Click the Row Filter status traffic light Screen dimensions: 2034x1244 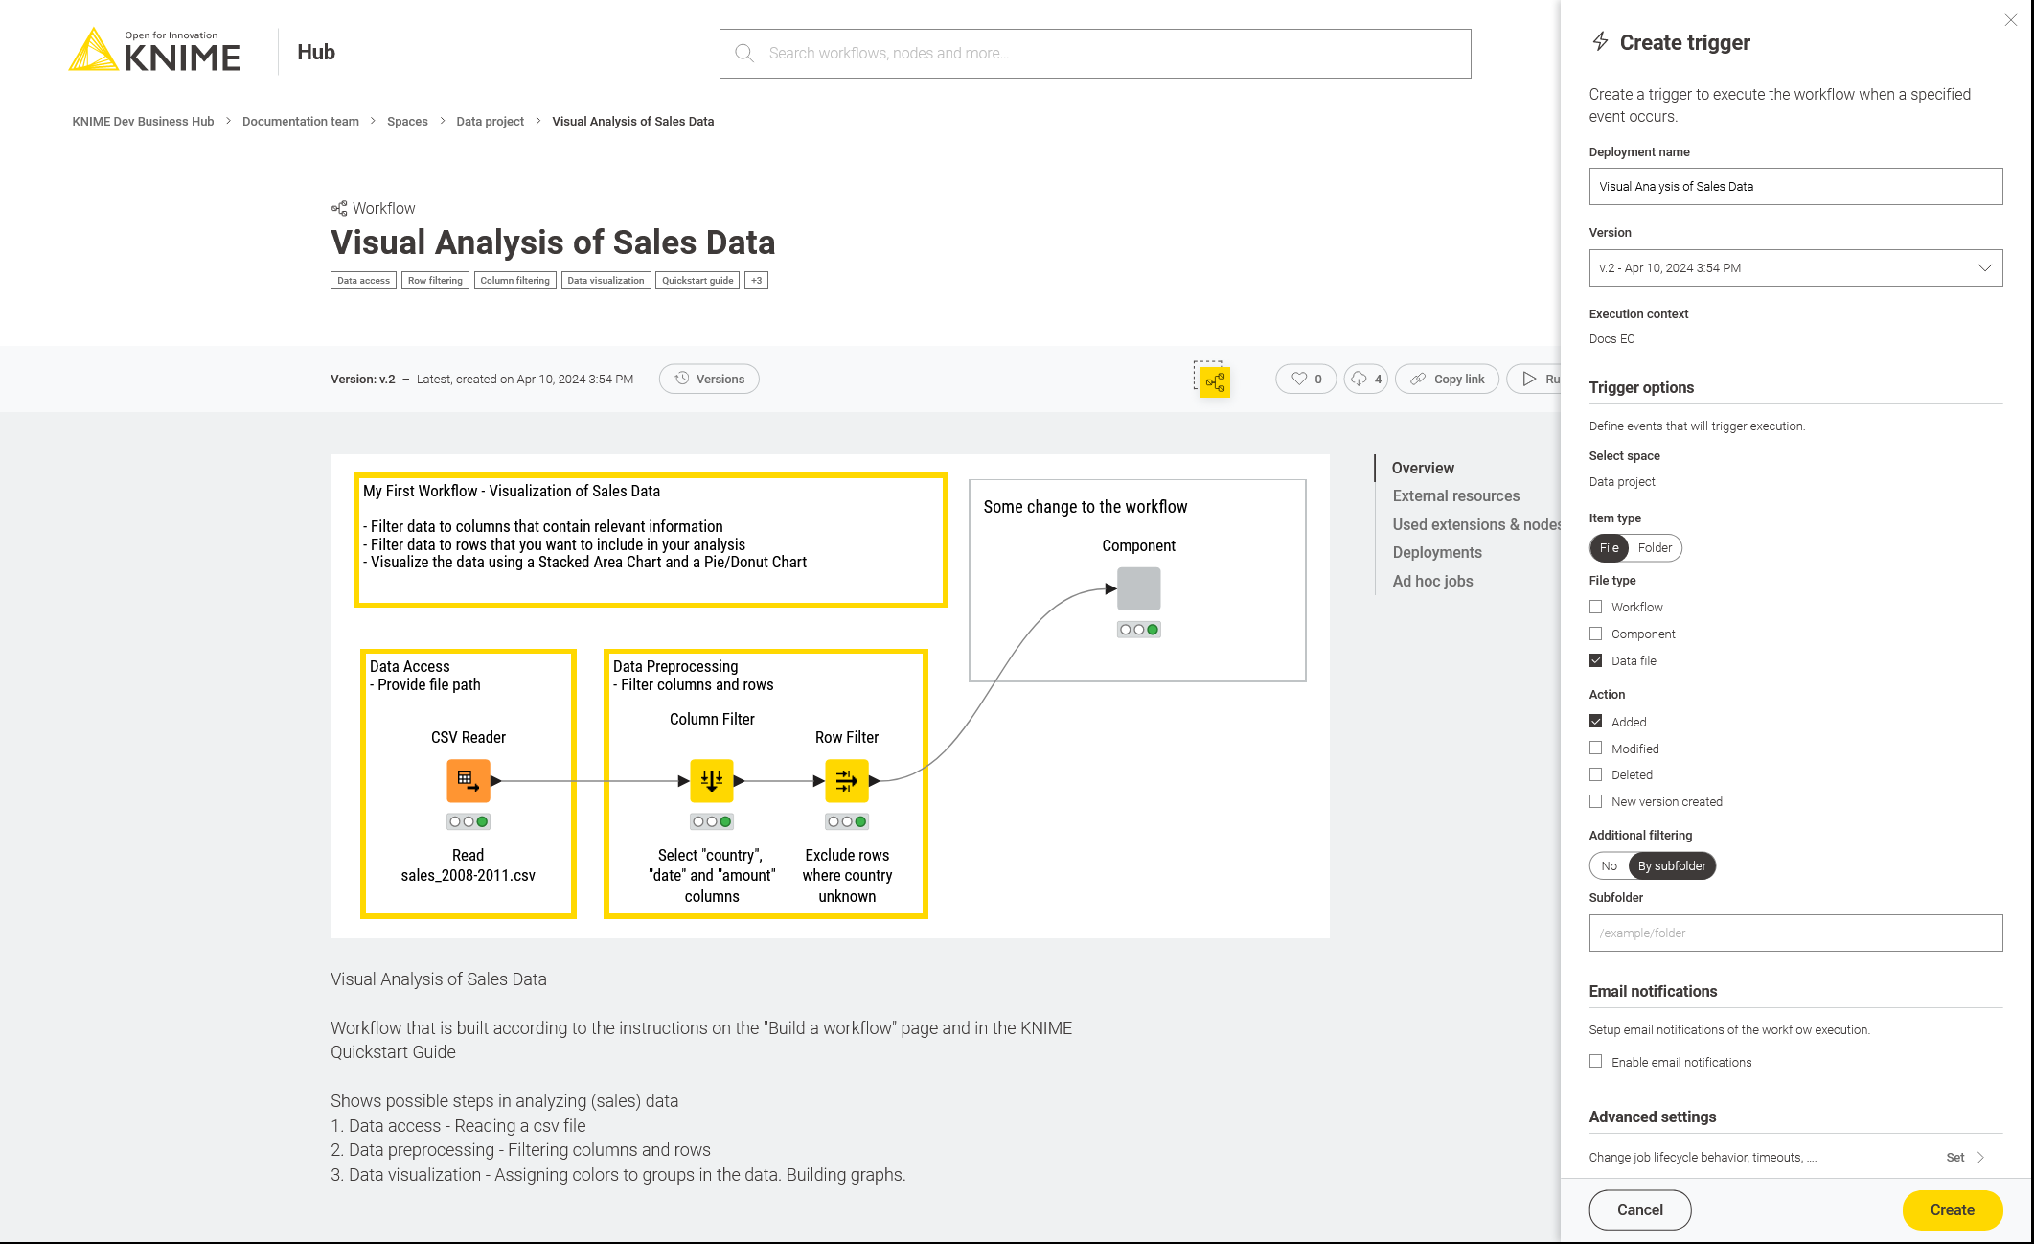[x=847, y=821]
